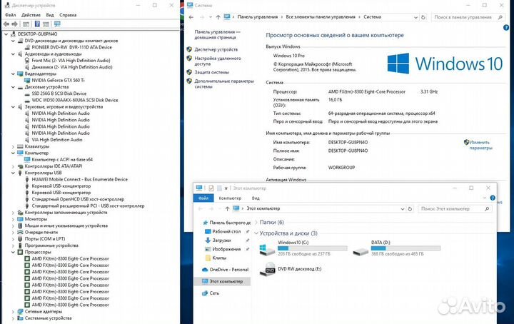Collapse the Процессоры category
This screenshot has width=514, height=324.
13,252
